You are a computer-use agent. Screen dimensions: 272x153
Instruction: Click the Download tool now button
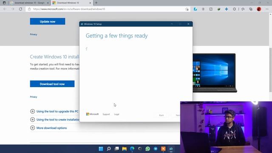[52, 84]
